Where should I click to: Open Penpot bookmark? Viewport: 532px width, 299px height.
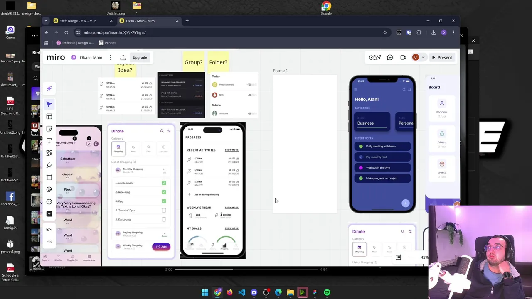click(107, 43)
